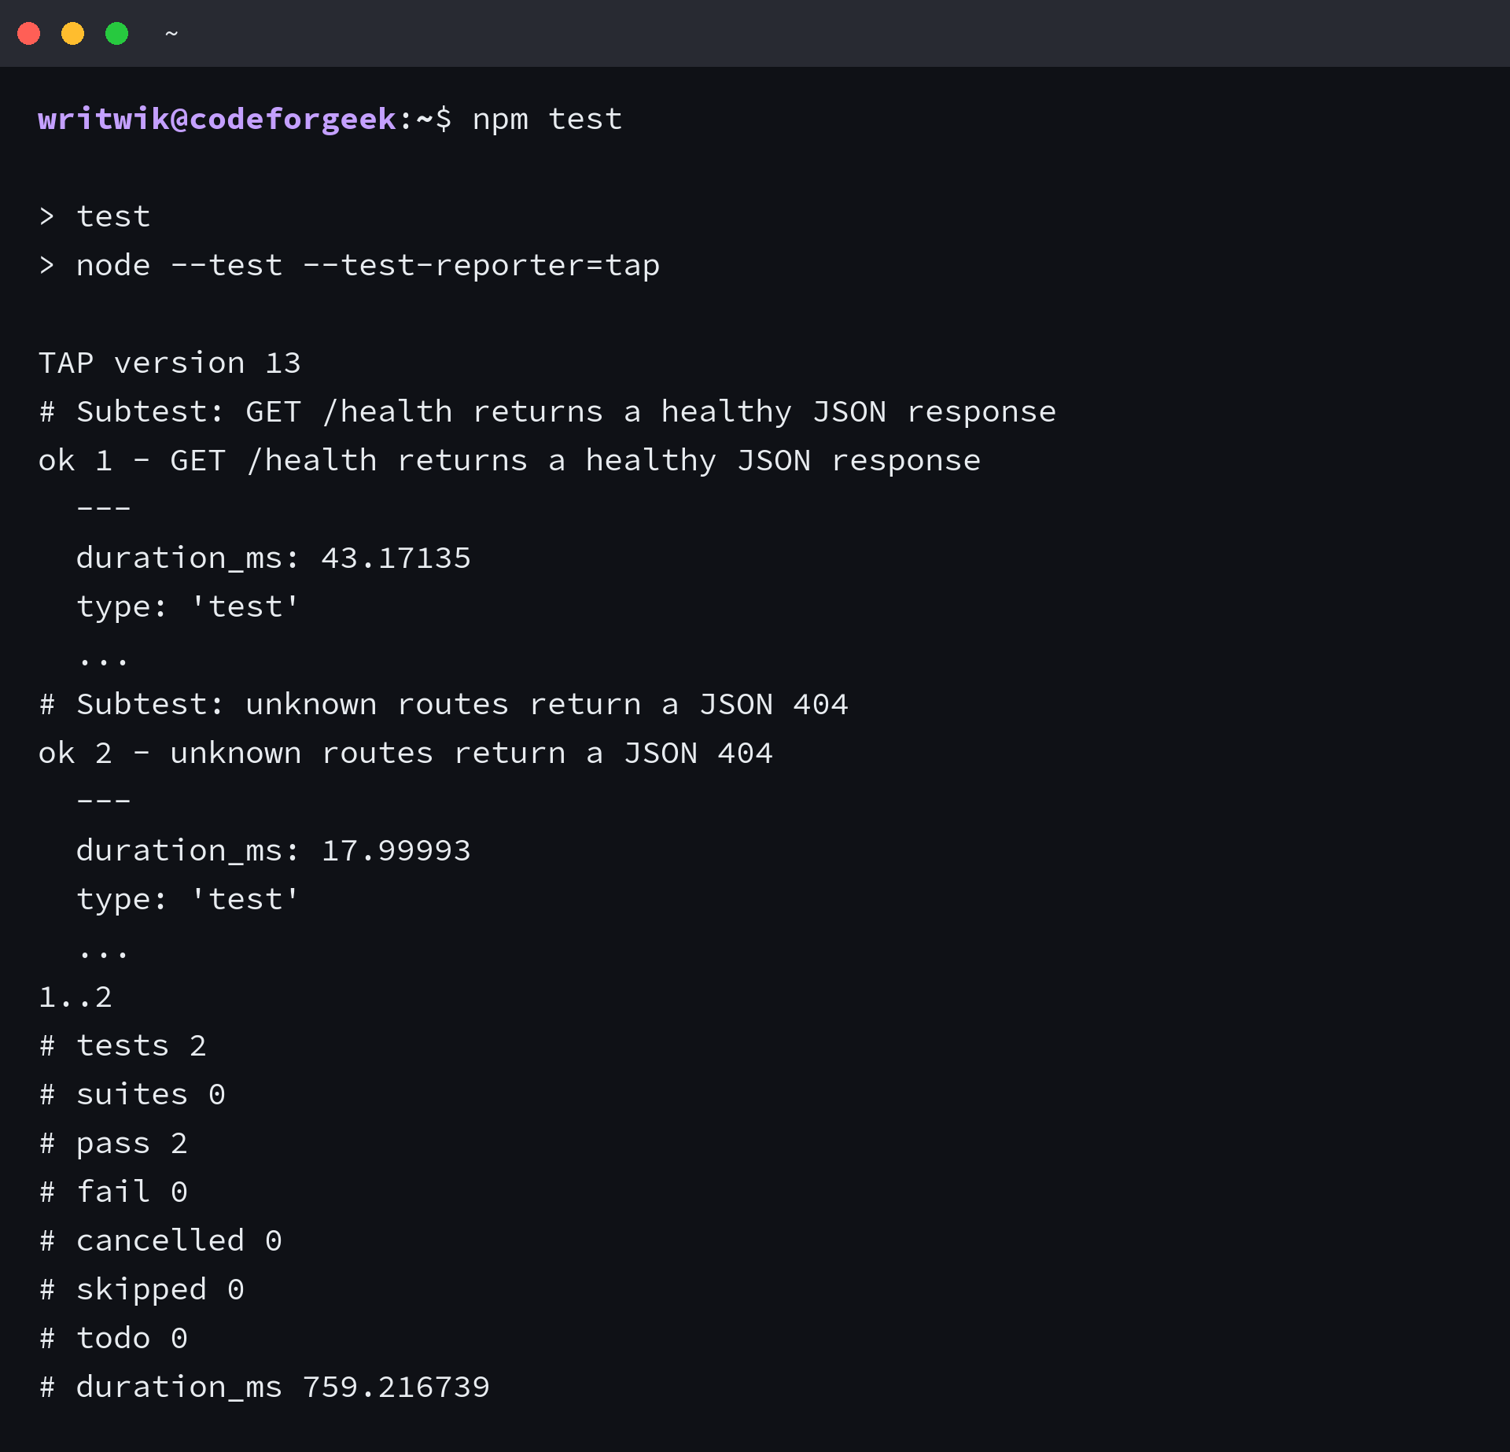Click the '# cancelled 0' summary line

(x=160, y=1241)
